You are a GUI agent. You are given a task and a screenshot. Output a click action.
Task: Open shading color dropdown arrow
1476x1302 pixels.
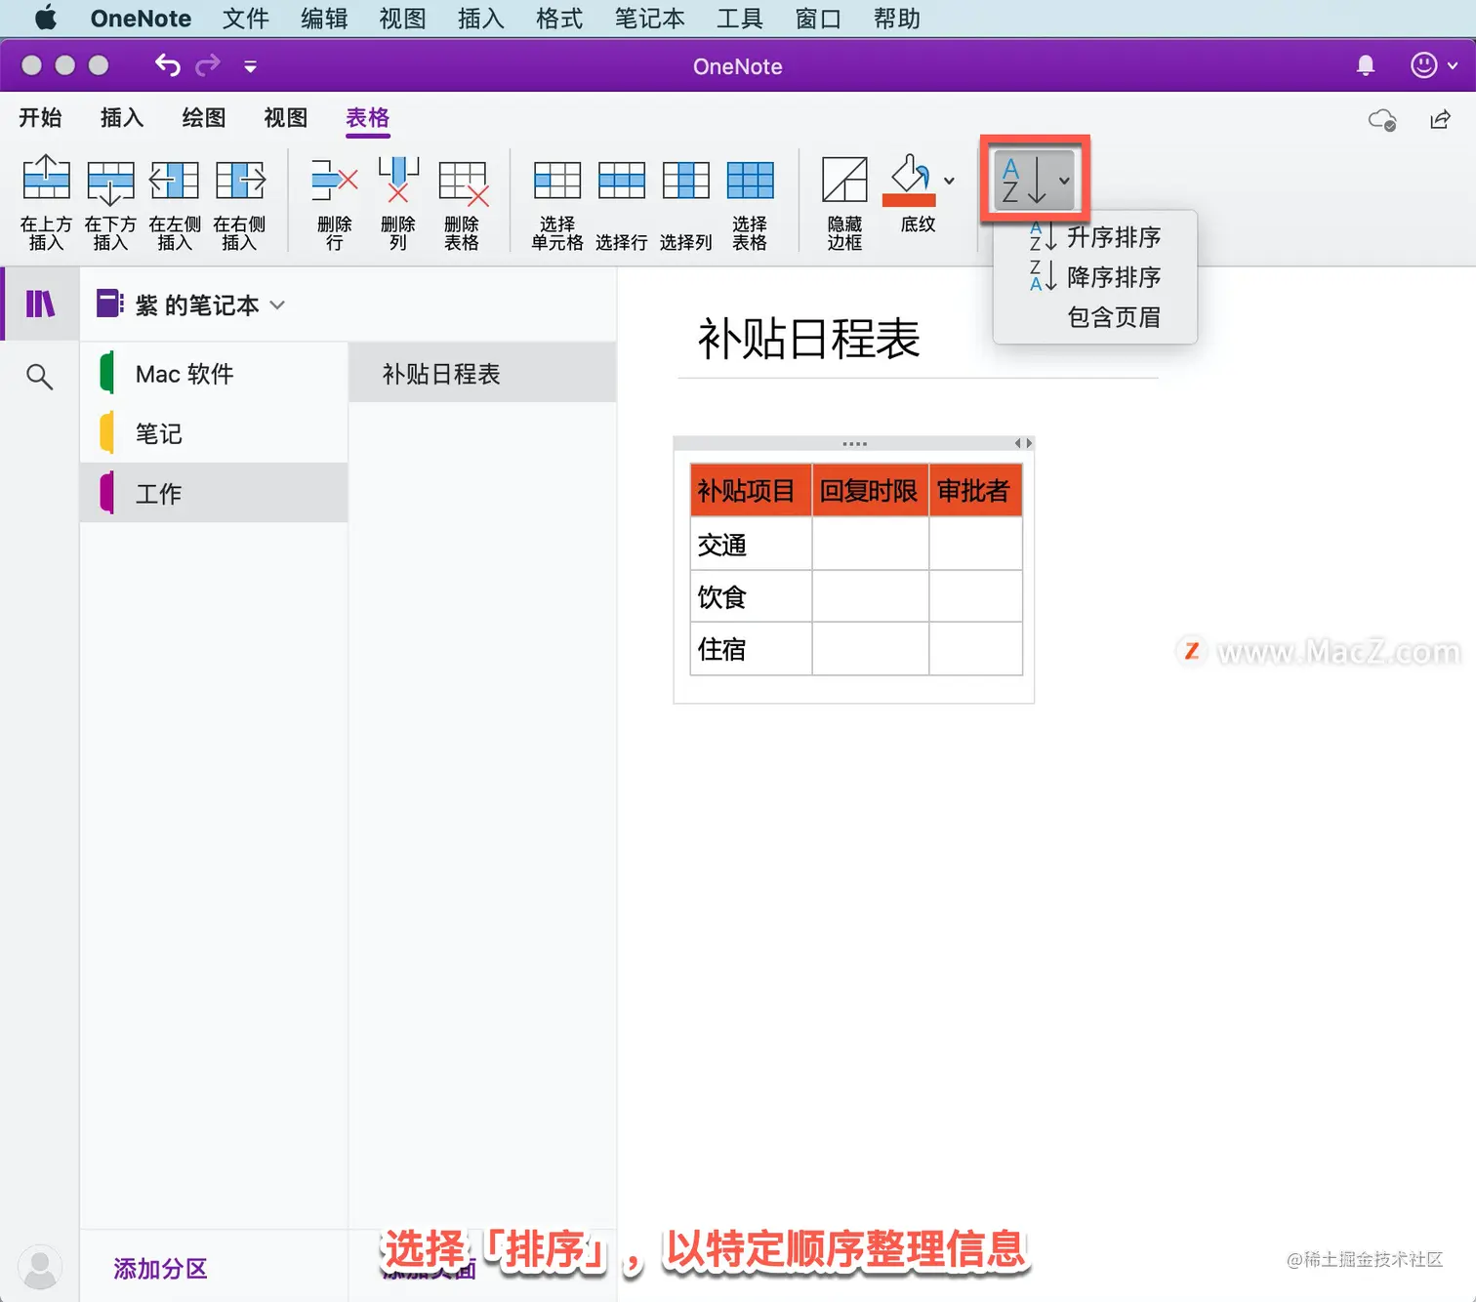(x=949, y=181)
